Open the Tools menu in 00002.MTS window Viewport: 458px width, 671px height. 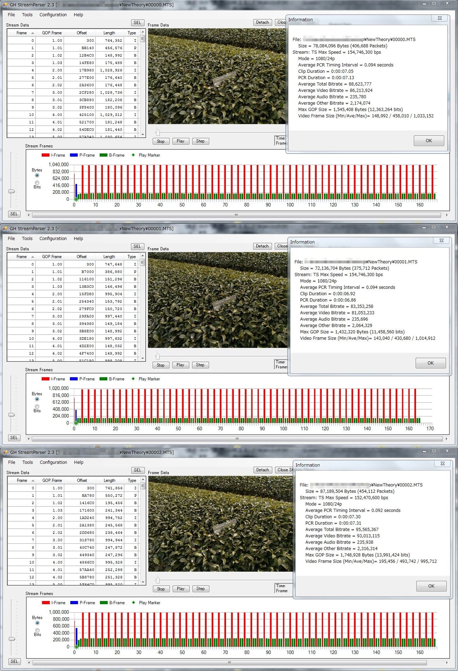click(x=28, y=462)
